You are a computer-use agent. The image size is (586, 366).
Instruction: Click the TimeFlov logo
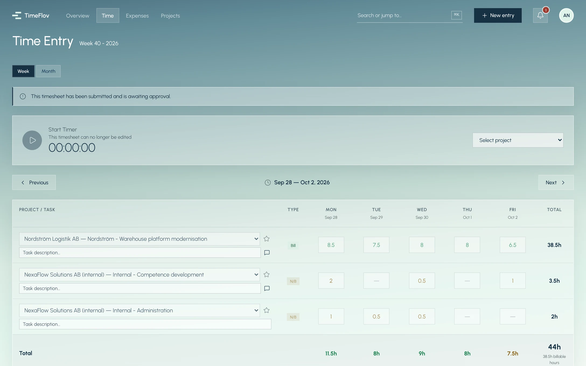[x=31, y=16]
